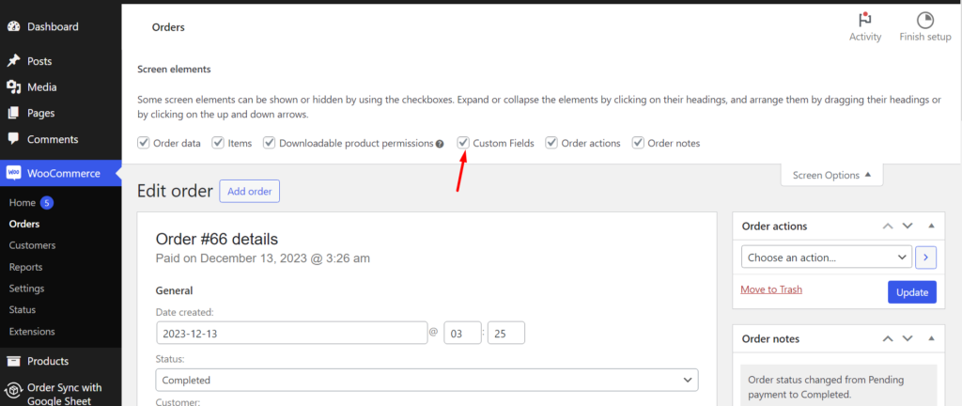Collapse the Order actions panel toggle
This screenshot has width=962, height=406.
(x=931, y=226)
